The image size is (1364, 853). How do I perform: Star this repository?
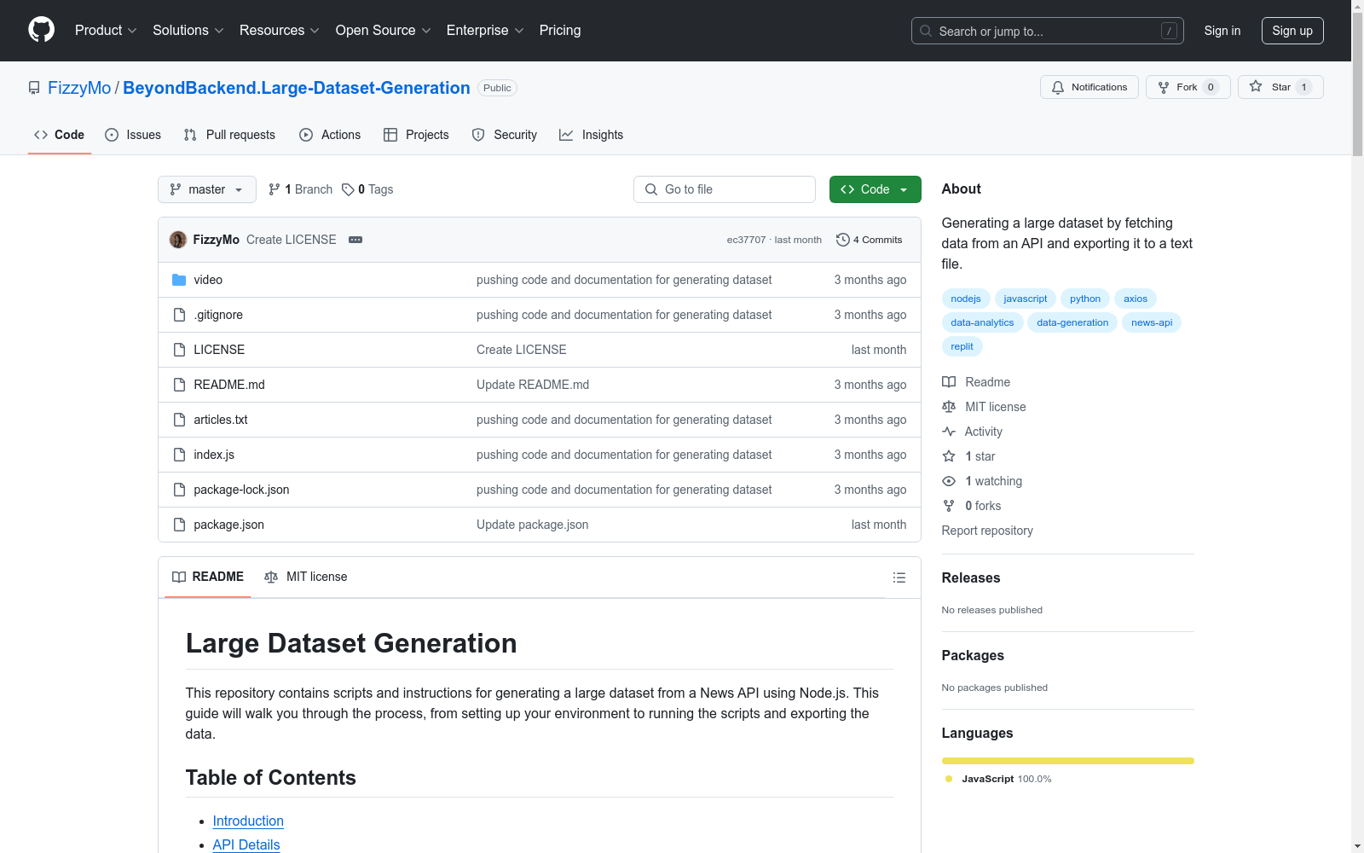pos(1280,87)
